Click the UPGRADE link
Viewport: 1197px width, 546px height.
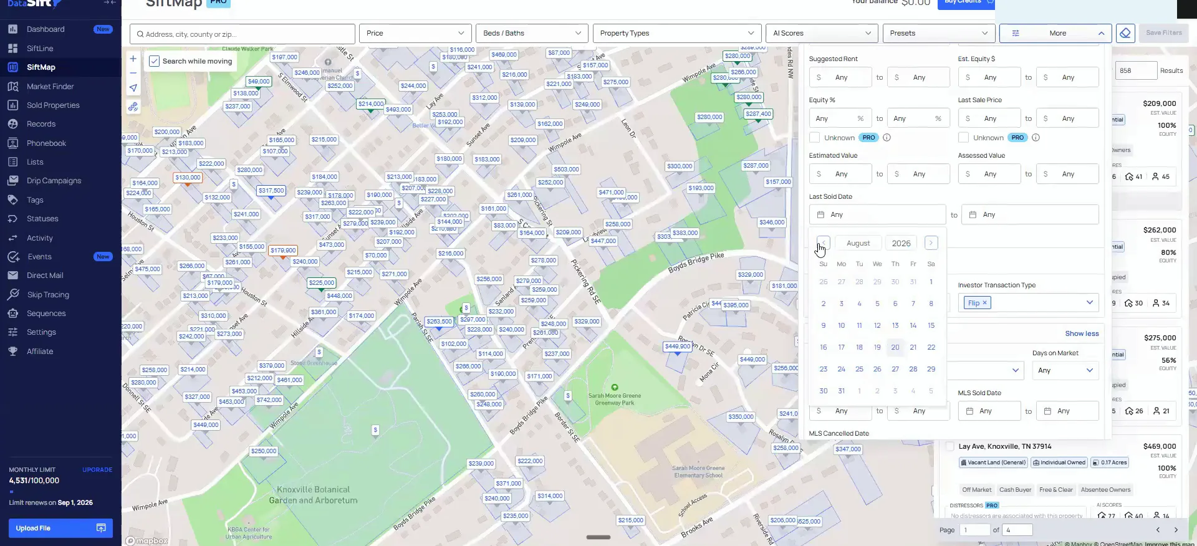97,470
